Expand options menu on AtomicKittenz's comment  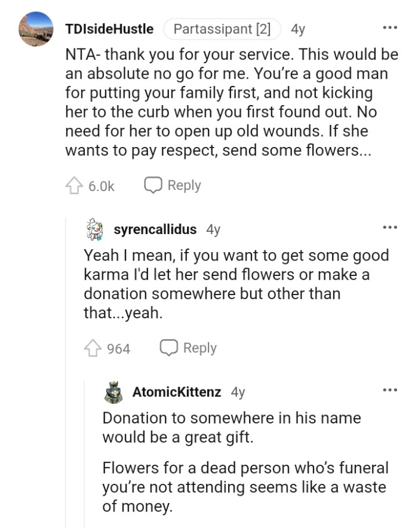391,389
